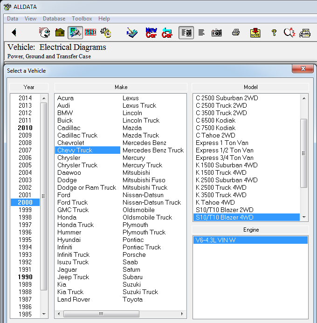
Task: Click the Model list scrollbar thumb
Action: coord(304,153)
